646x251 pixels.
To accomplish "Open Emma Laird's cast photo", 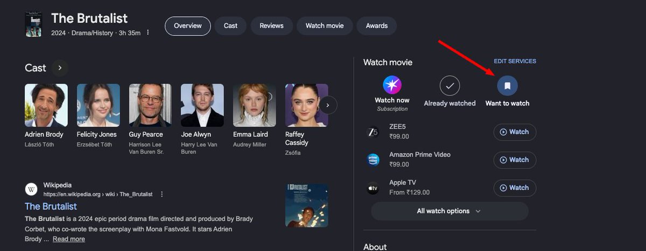I will point(255,105).
